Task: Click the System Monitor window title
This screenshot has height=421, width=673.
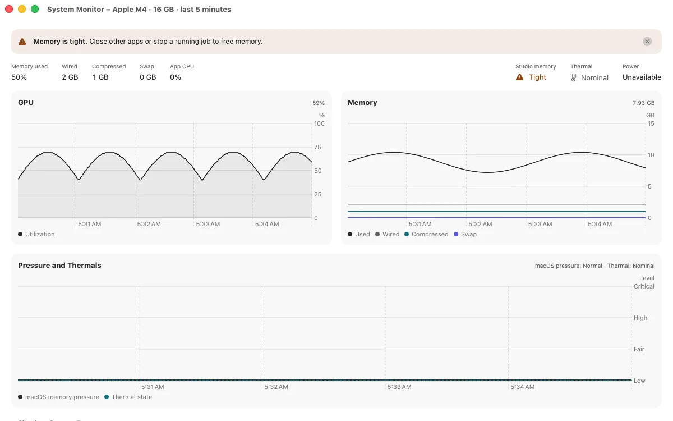Action: pyautogui.click(x=139, y=9)
